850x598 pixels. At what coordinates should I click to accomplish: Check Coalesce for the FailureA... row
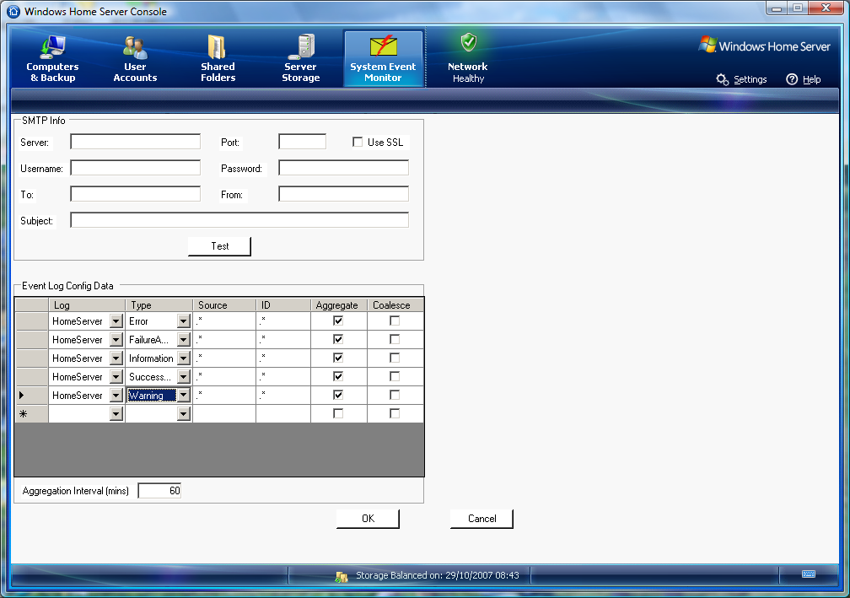tap(395, 339)
